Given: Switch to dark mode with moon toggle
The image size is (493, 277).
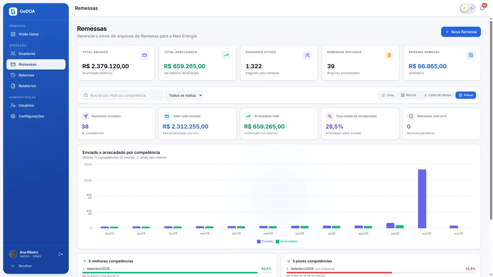Looking at the screenshot, I should tap(471, 8).
